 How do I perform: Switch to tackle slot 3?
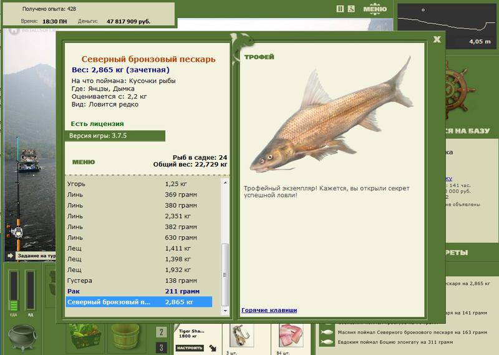tap(162, 348)
